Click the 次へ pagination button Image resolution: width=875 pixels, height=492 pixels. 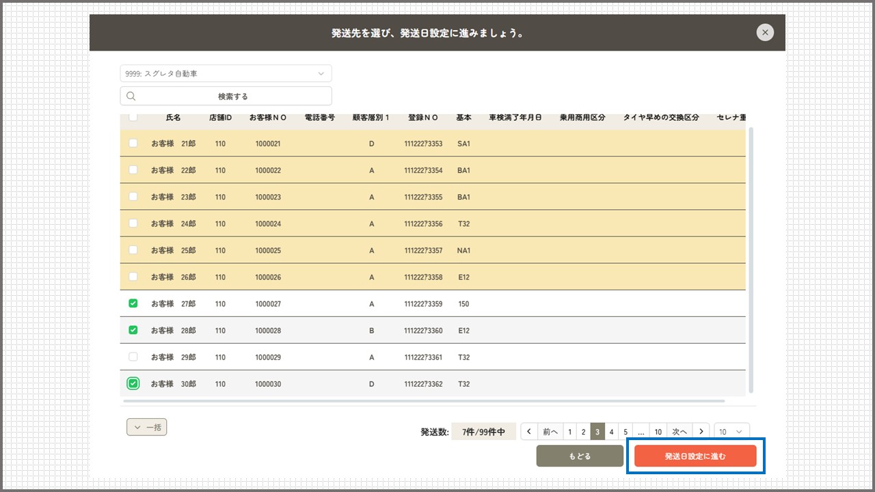pyautogui.click(x=679, y=432)
